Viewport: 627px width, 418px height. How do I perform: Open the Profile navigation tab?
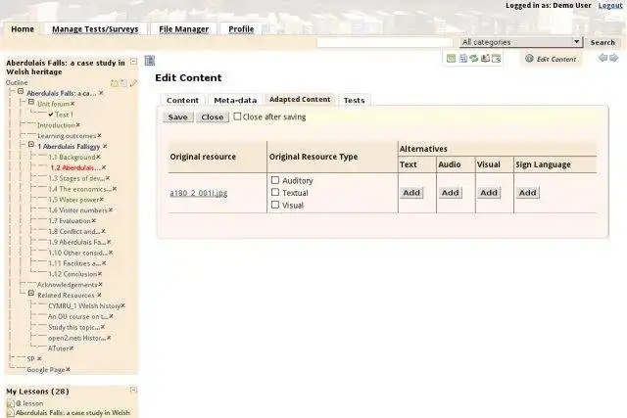tap(241, 29)
